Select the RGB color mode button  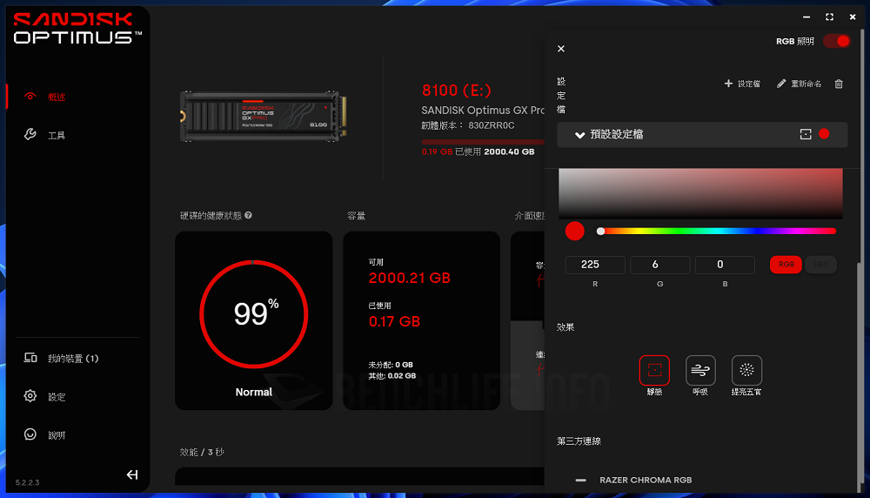786,265
